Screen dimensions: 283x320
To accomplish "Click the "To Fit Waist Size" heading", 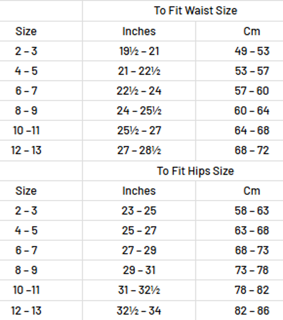I will coord(195,11).
